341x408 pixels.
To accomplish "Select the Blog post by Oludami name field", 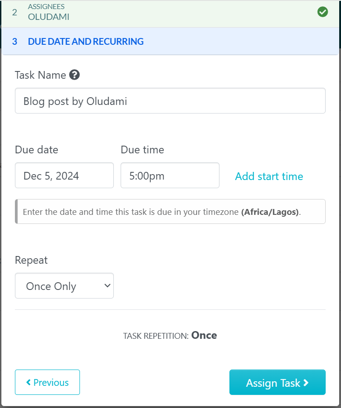I will (x=170, y=100).
